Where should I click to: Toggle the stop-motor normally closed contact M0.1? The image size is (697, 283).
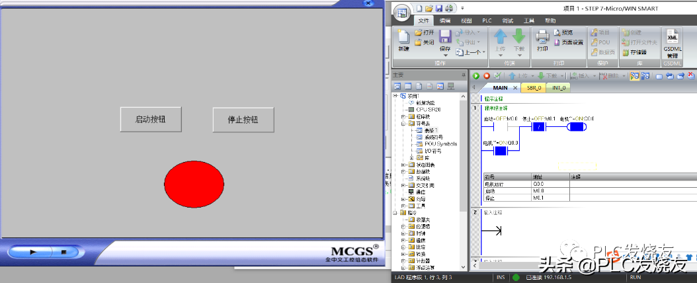point(539,127)
